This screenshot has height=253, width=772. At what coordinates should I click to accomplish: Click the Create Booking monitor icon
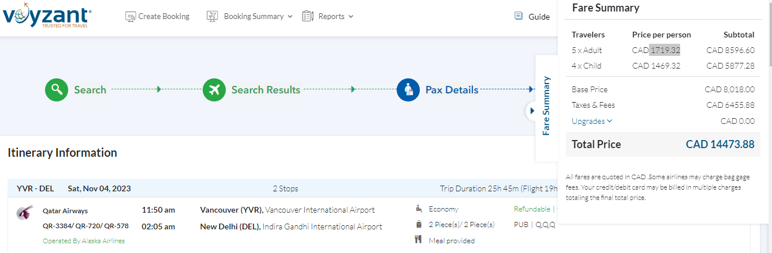[130, 17]
